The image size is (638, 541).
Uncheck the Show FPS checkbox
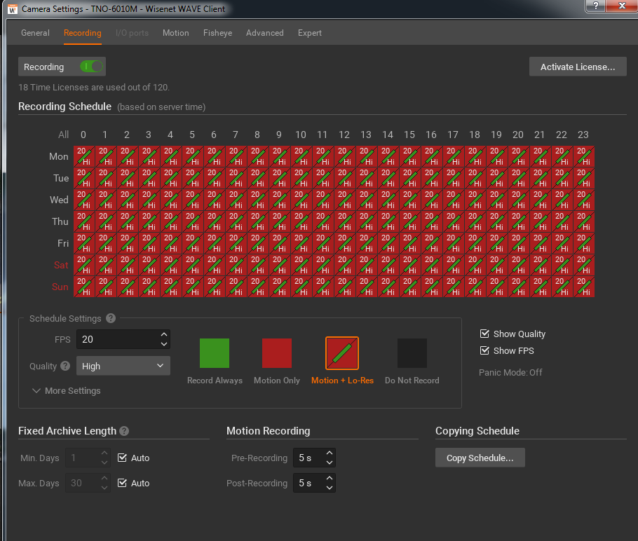point(484,350)
